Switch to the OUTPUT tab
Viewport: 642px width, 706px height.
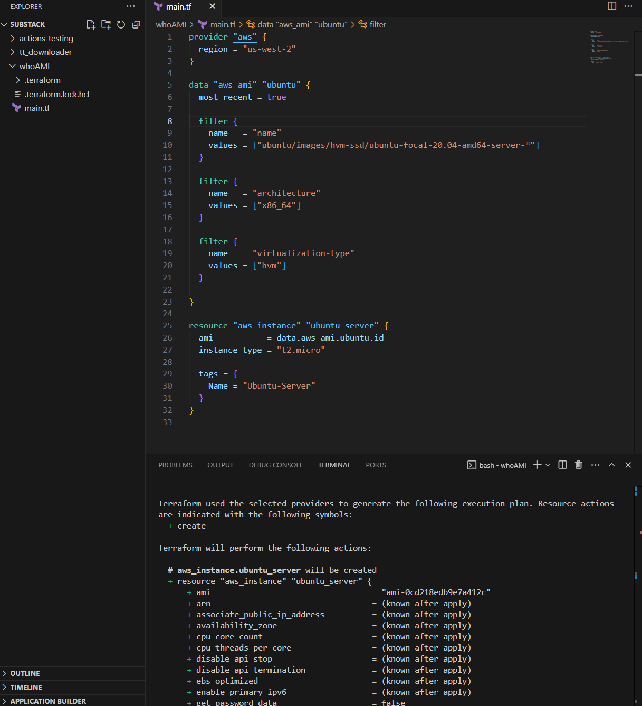221,465
